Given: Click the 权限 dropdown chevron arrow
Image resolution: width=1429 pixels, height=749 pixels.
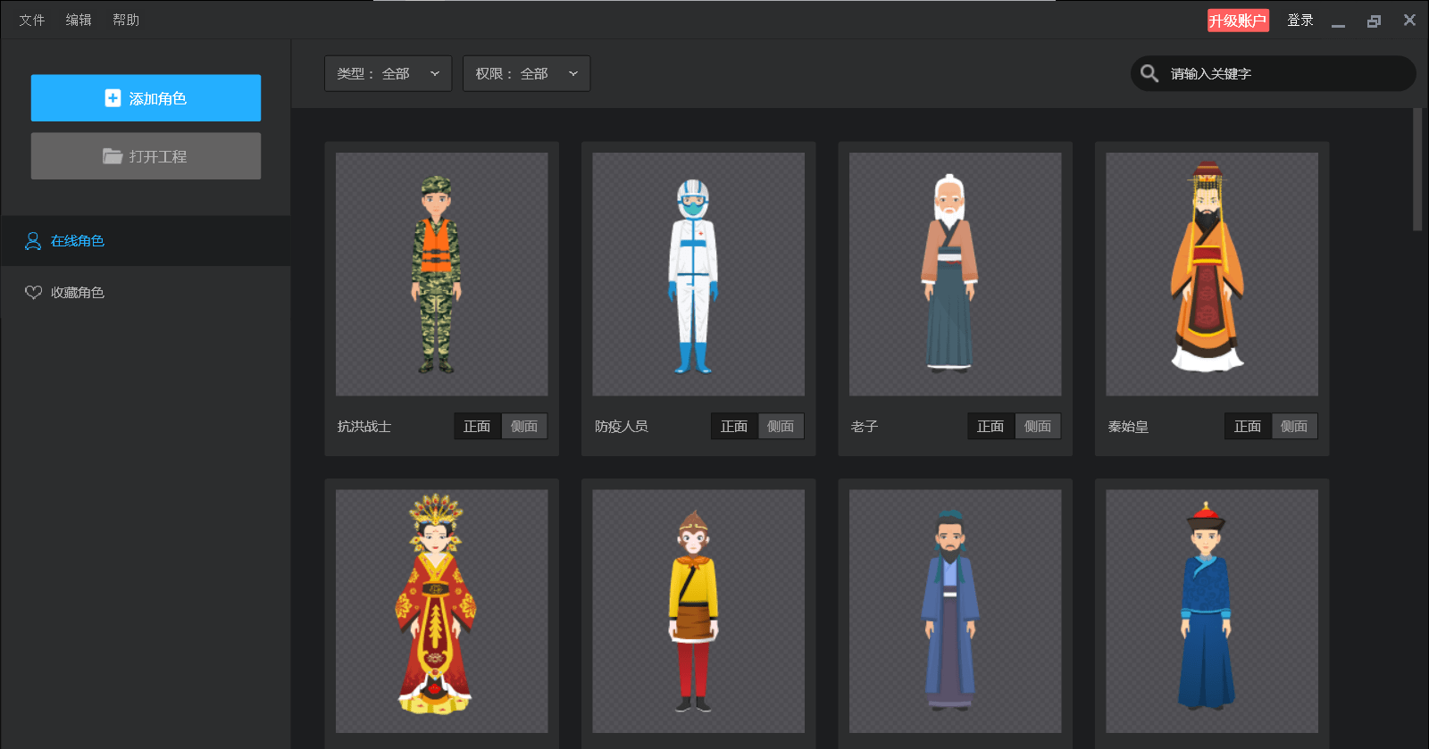Looking at the screenshot, I should pos(573,73).
